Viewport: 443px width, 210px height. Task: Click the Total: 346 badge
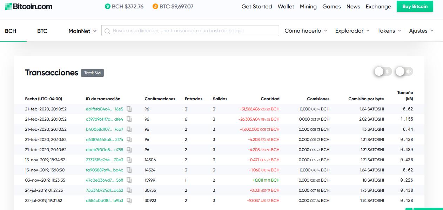point(93,73)
